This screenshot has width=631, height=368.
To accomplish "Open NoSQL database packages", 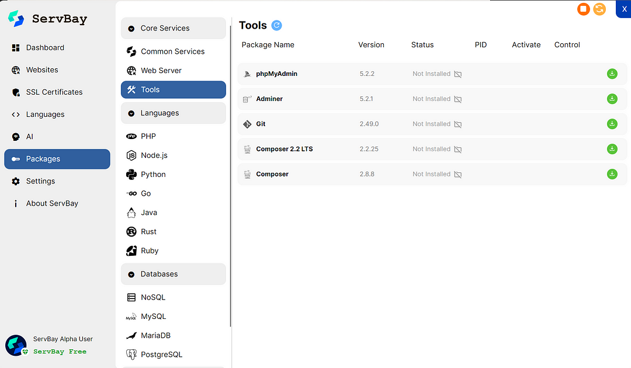I will click(x=173, y=297).
